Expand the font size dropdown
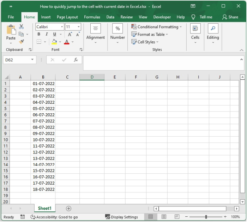Image resolution: width=247 pixels, height=222 pixels. point(78,27)
